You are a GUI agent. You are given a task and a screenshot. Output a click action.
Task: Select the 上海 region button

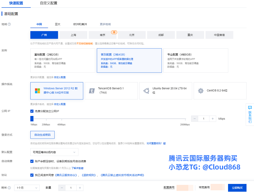(x=73, y=35)
